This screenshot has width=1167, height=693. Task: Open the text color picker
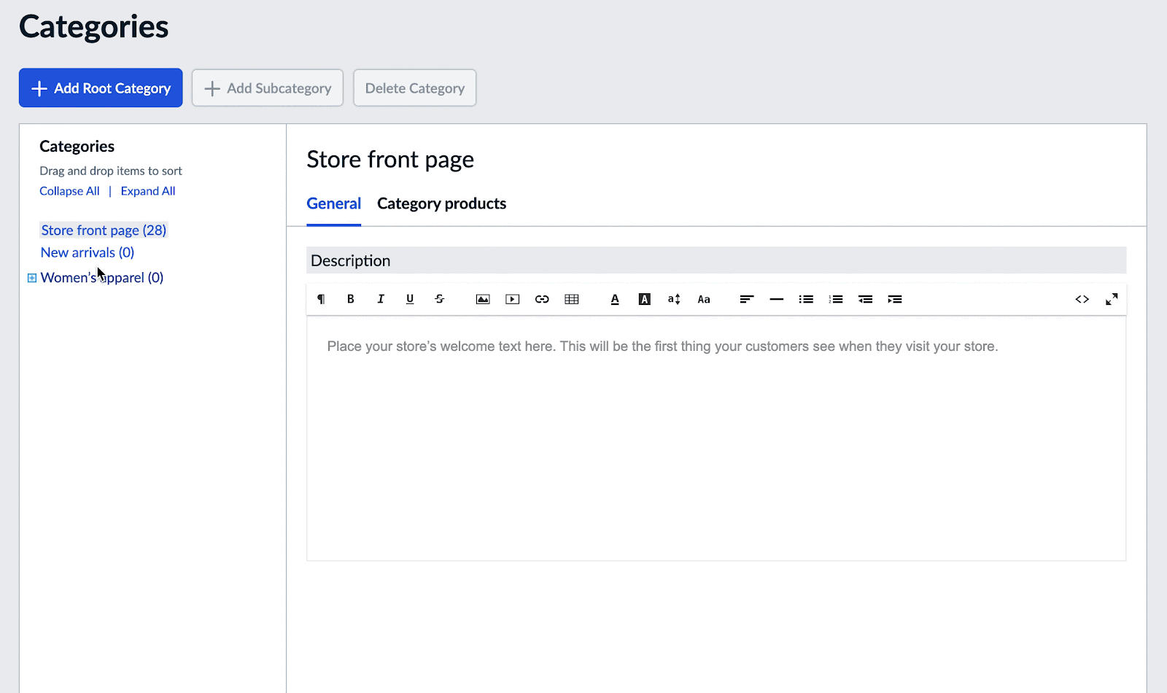(615, 299)
